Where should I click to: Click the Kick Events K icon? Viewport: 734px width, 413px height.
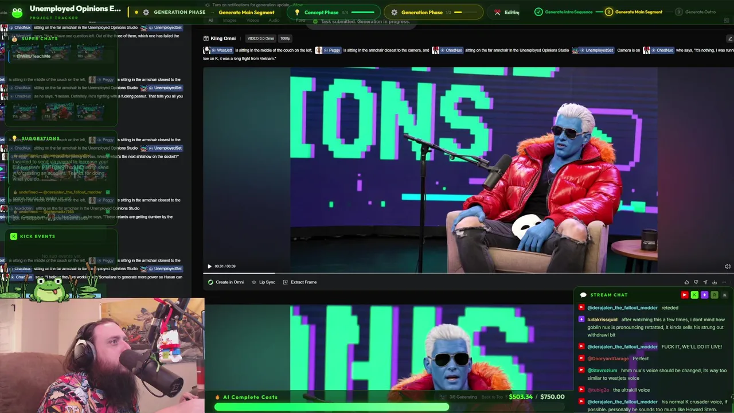14,236
